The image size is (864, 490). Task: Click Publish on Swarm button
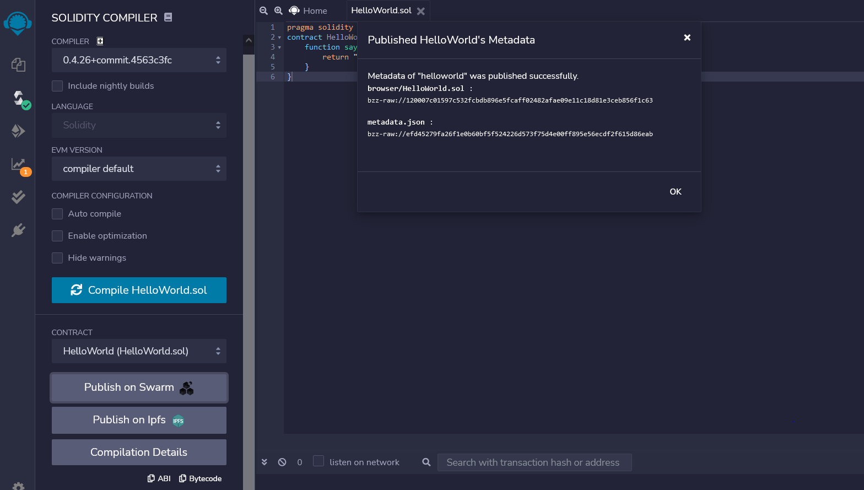(x=139, y=387)
